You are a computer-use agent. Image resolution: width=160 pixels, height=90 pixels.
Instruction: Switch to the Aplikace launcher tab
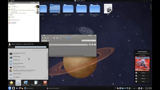(18, 83)
